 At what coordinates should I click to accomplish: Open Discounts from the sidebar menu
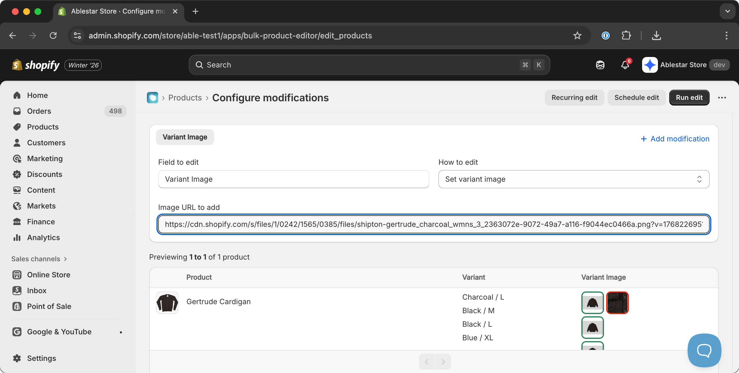(x=44, y=174)
